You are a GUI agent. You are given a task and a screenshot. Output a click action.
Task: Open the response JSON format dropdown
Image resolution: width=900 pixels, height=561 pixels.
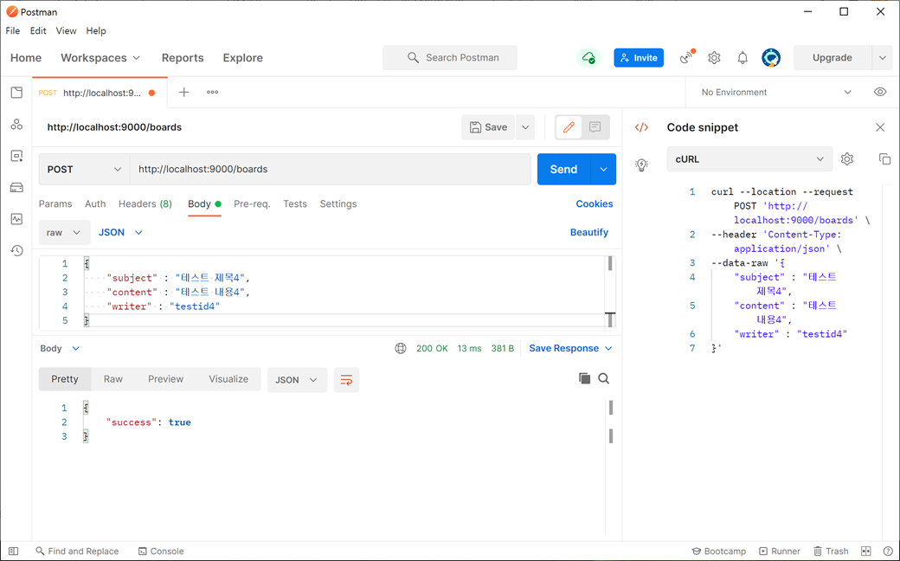tap(297, 379)
